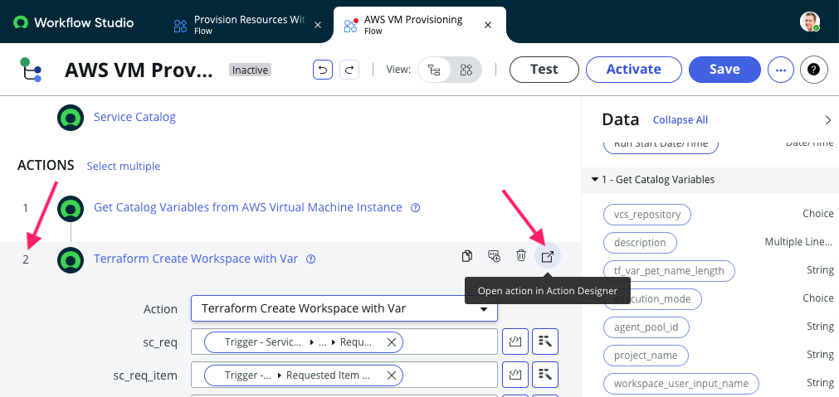Undo the last change
Screen dimensions: 839x397
click(x=323, y=70)
